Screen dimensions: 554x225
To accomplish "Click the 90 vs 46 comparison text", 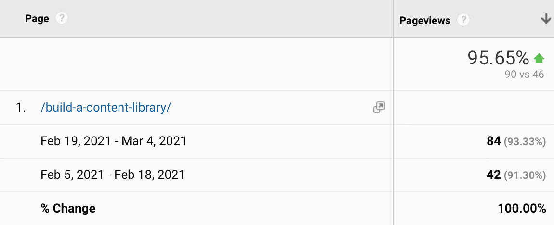I will point(525,75).
